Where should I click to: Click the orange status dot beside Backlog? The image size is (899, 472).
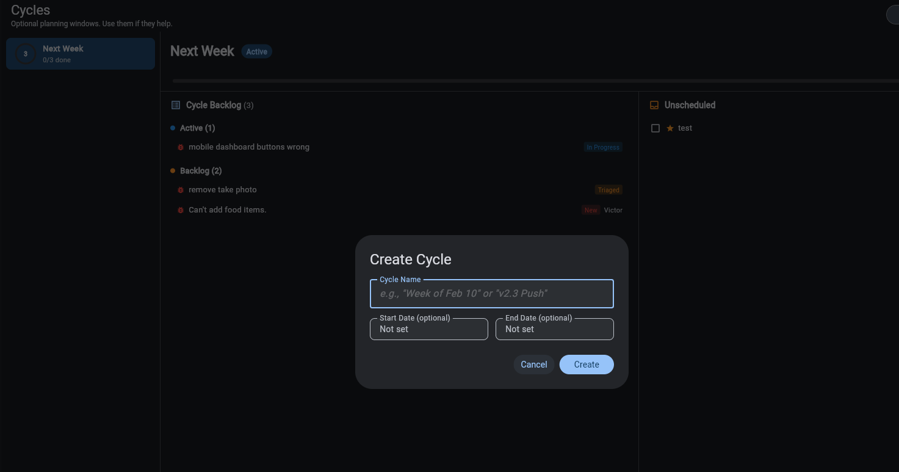[171, 170]
